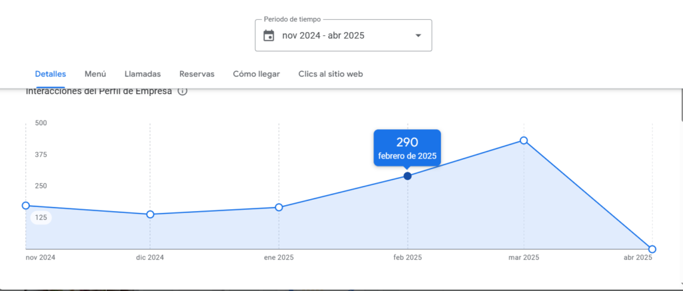Open the nov 2024 - abr 2025 selector
This screenshot has width=683, height=291.
pos(323,35)
